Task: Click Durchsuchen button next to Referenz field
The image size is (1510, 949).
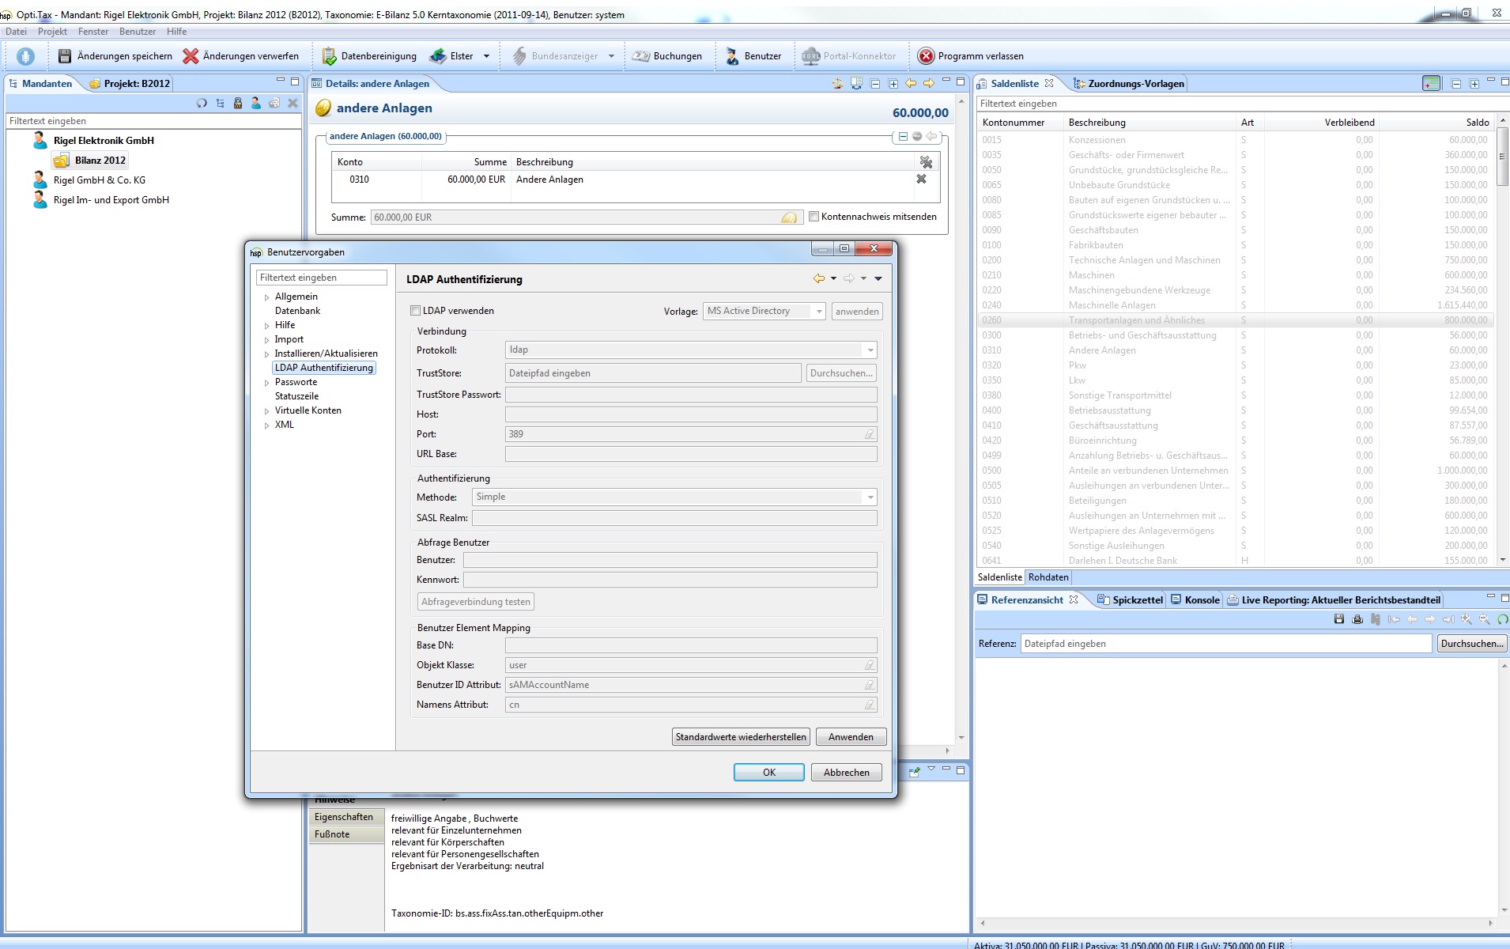Action: (1471, 644)
